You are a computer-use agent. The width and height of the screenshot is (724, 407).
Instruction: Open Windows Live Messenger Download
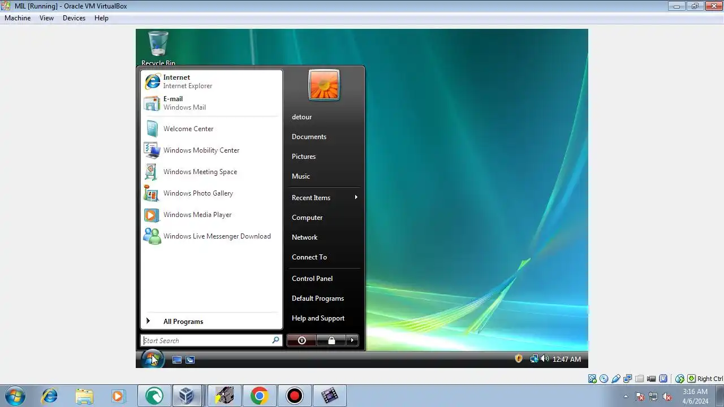tap(211, 236)
